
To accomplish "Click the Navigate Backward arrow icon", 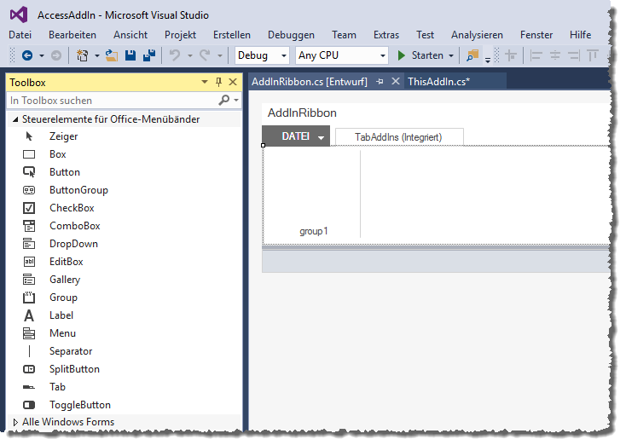I will pyautogui.click(x=27, y=55).
